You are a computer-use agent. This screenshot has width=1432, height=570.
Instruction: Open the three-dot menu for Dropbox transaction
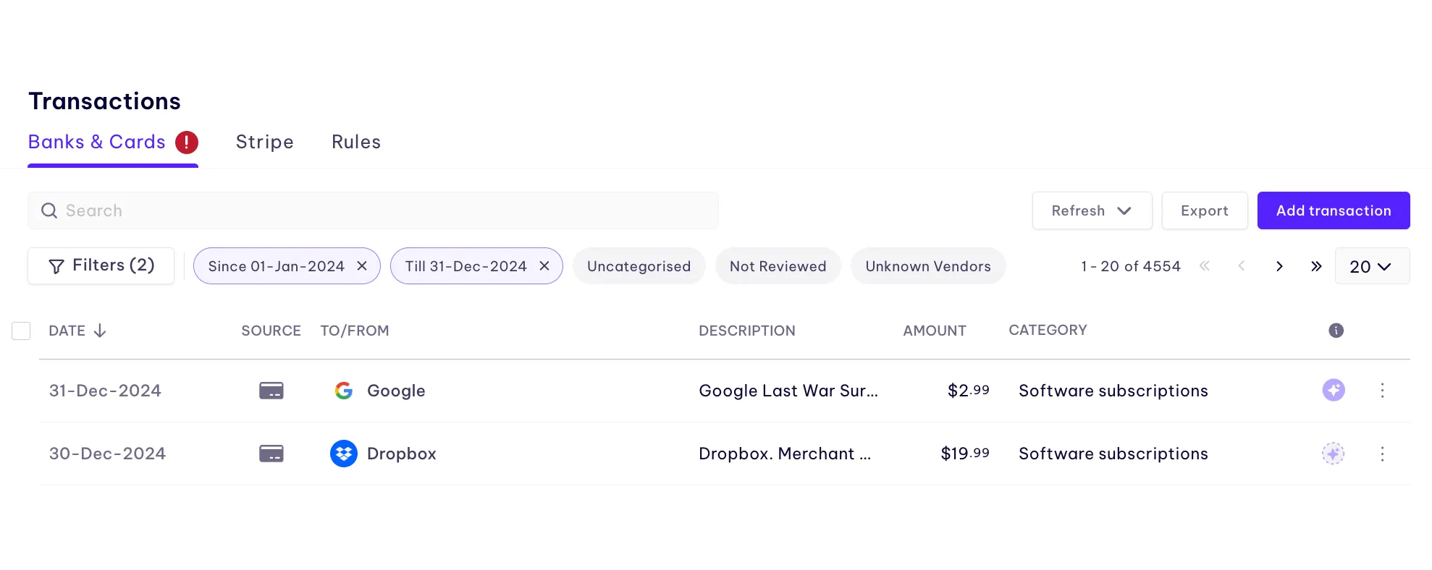coord(1382,454)
